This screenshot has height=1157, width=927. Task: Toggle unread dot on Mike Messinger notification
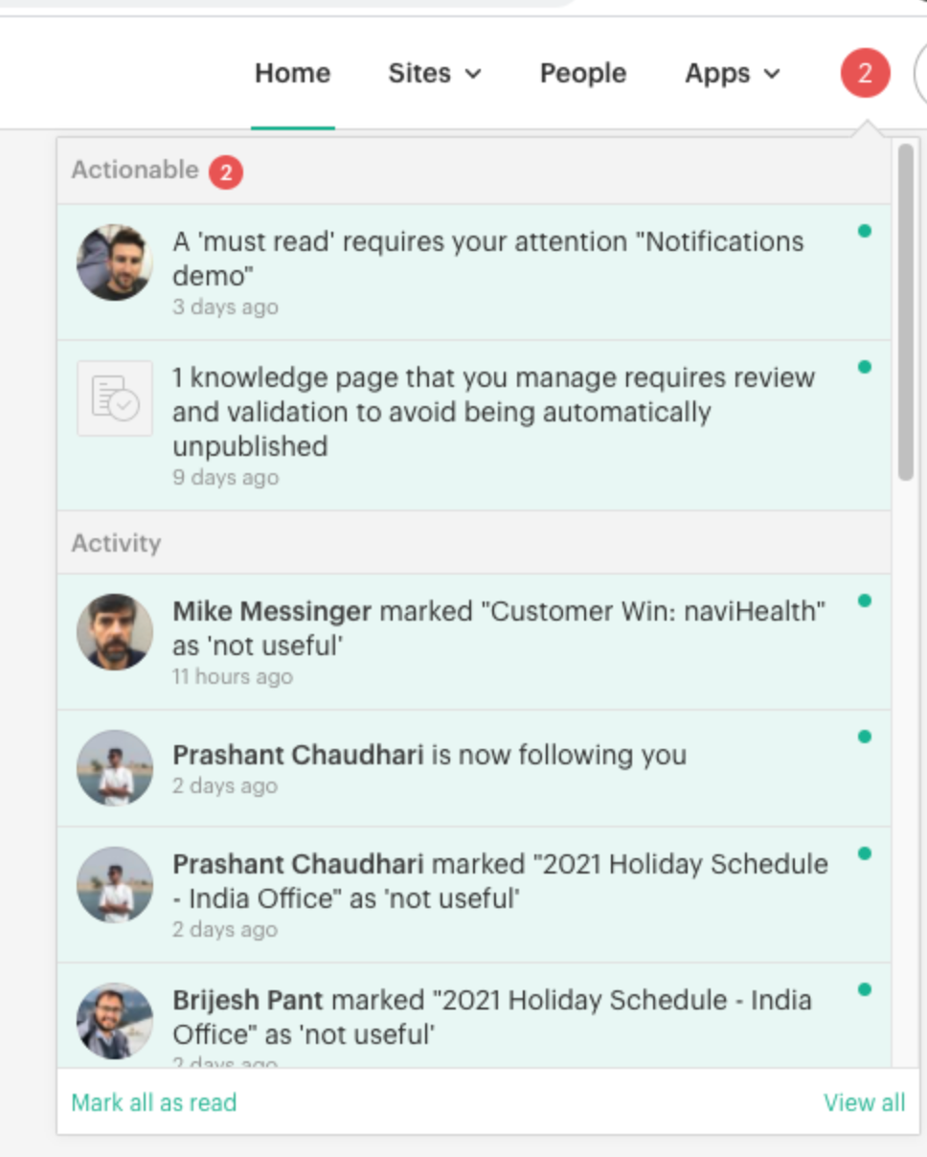865,601
